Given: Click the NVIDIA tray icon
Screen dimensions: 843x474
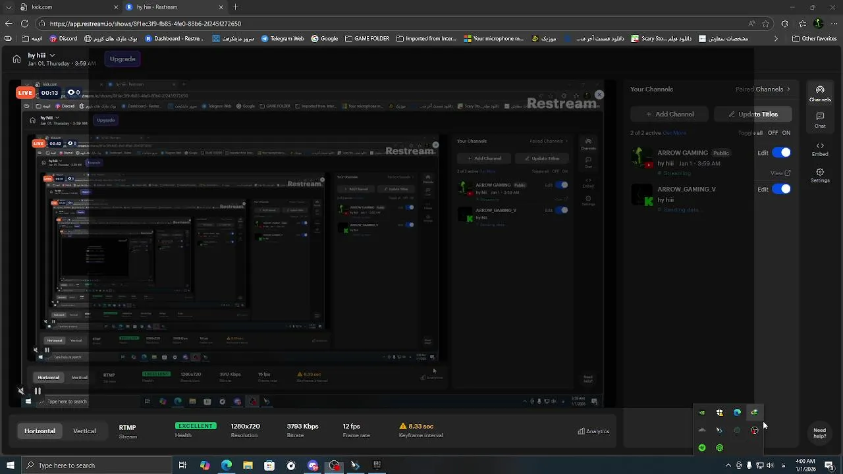Looking at the screenshot, I should (x=702, y=413).
